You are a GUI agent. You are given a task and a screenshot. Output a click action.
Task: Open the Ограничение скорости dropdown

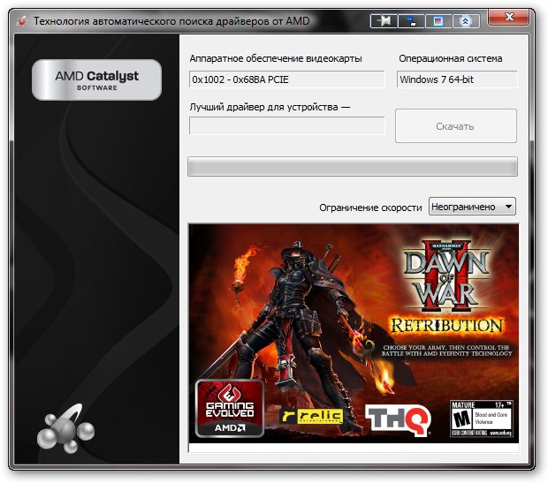(472, 207)
